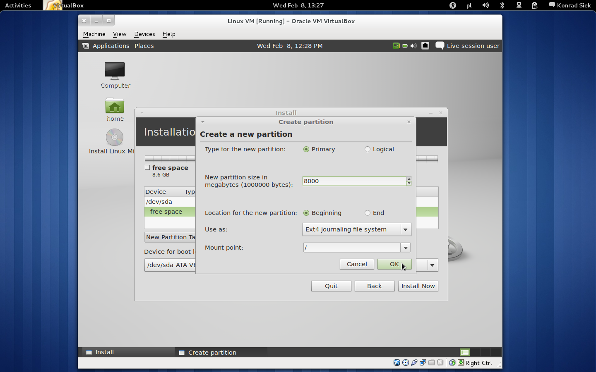Open the guest Applications menu
The image size is (596, 372).
click(x=111, y=46)
